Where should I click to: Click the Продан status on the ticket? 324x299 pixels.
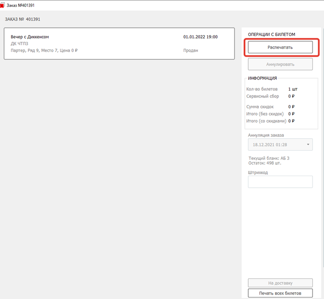tap(190, 50)
